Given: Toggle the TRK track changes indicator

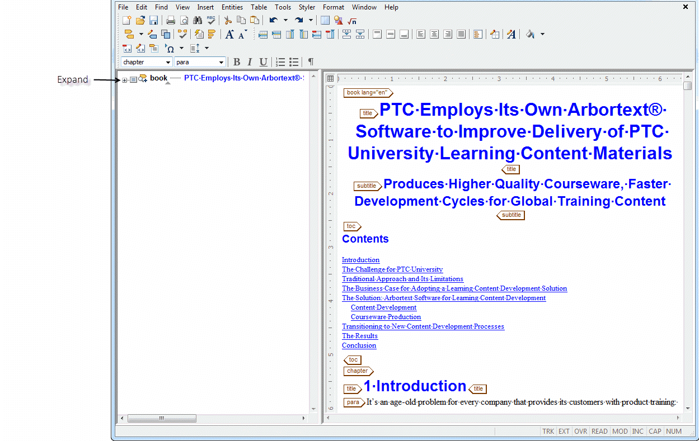Looking at the screenshot, I should click(x=548, y=431).
